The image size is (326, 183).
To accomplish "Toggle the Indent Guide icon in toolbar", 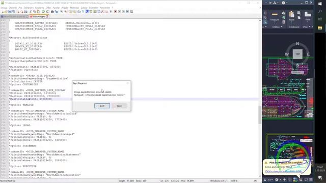I will coord(87,11).
